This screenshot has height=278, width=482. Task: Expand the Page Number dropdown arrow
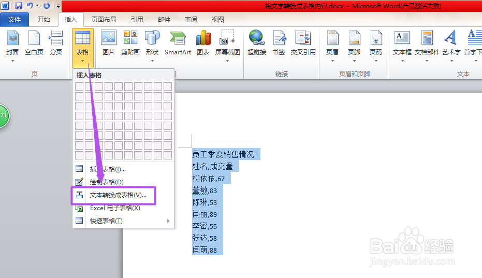(376, 61)
